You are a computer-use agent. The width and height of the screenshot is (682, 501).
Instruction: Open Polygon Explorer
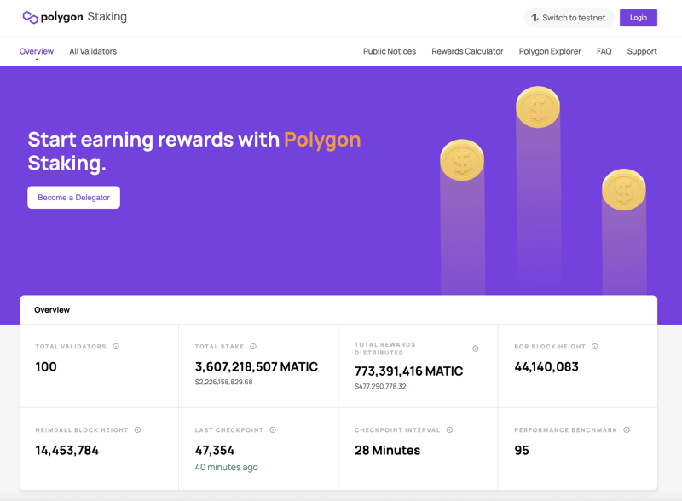pos(550,51)
